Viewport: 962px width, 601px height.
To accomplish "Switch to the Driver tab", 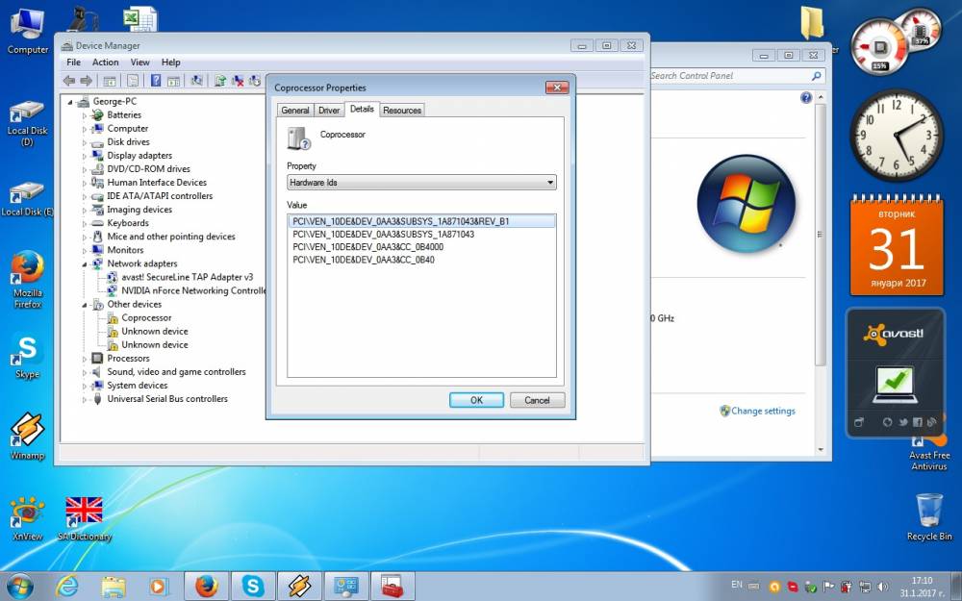I will tap(329, 111).
